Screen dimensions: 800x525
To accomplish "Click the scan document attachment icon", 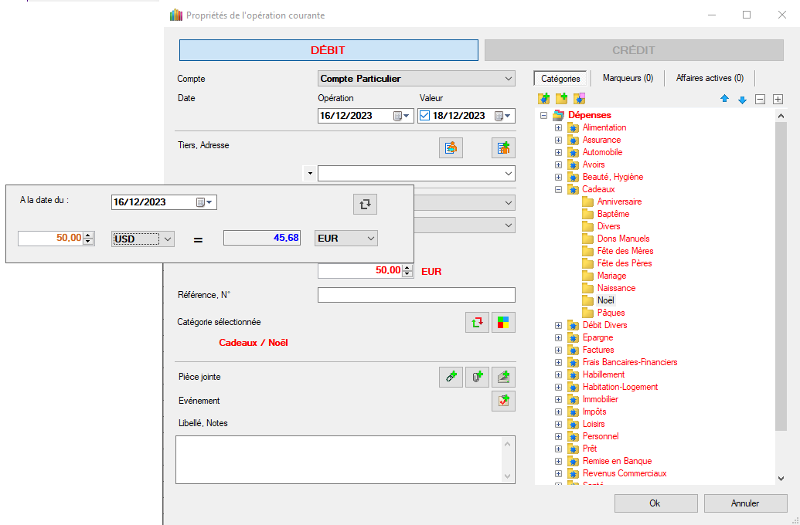I will [503, 377].
